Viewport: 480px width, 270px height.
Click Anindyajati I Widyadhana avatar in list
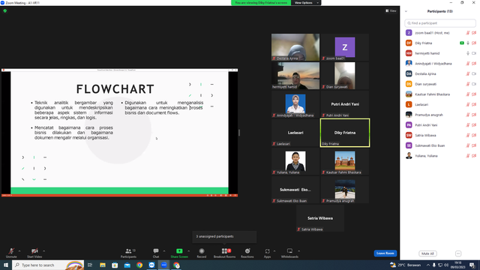click(409, 63)
